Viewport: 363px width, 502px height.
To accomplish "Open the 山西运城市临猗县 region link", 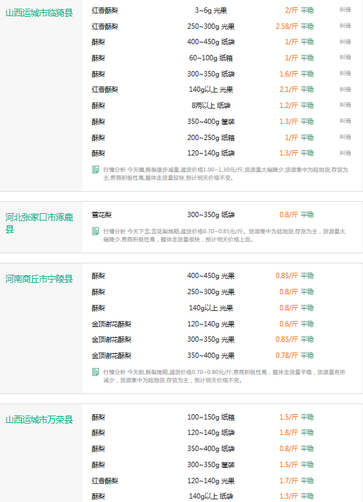I will coord(39,13).
